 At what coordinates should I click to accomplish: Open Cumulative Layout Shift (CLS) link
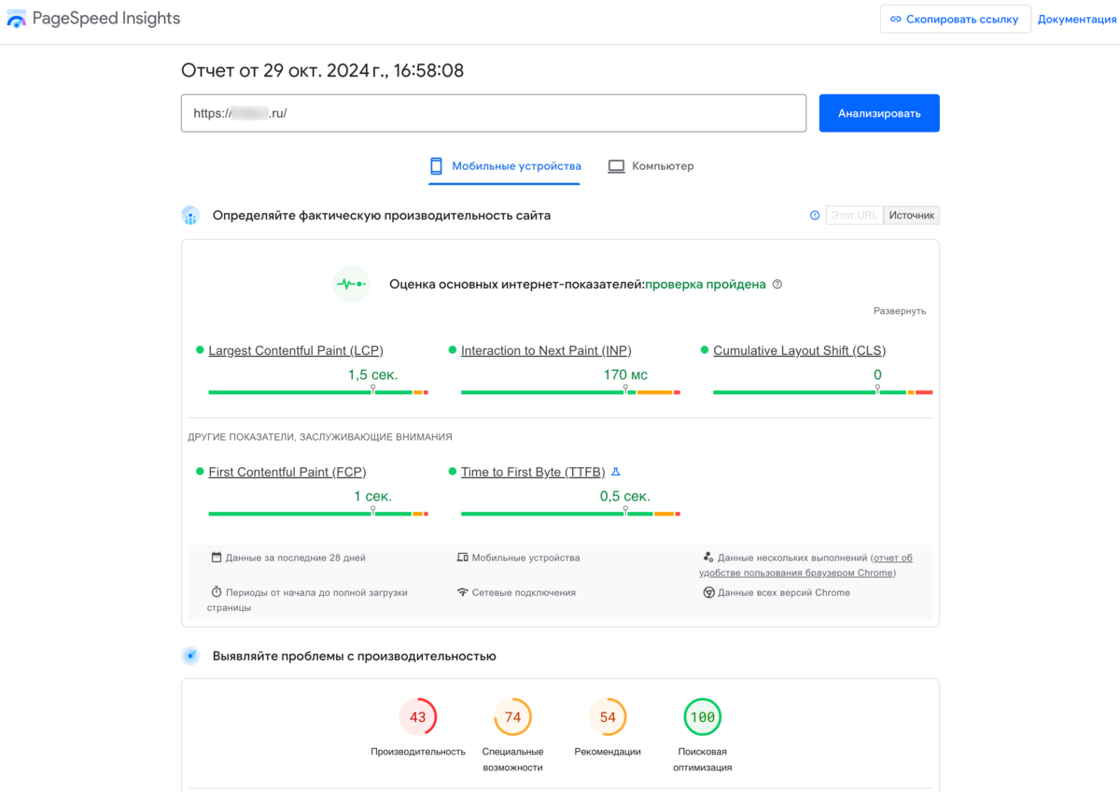pos(800,350)
